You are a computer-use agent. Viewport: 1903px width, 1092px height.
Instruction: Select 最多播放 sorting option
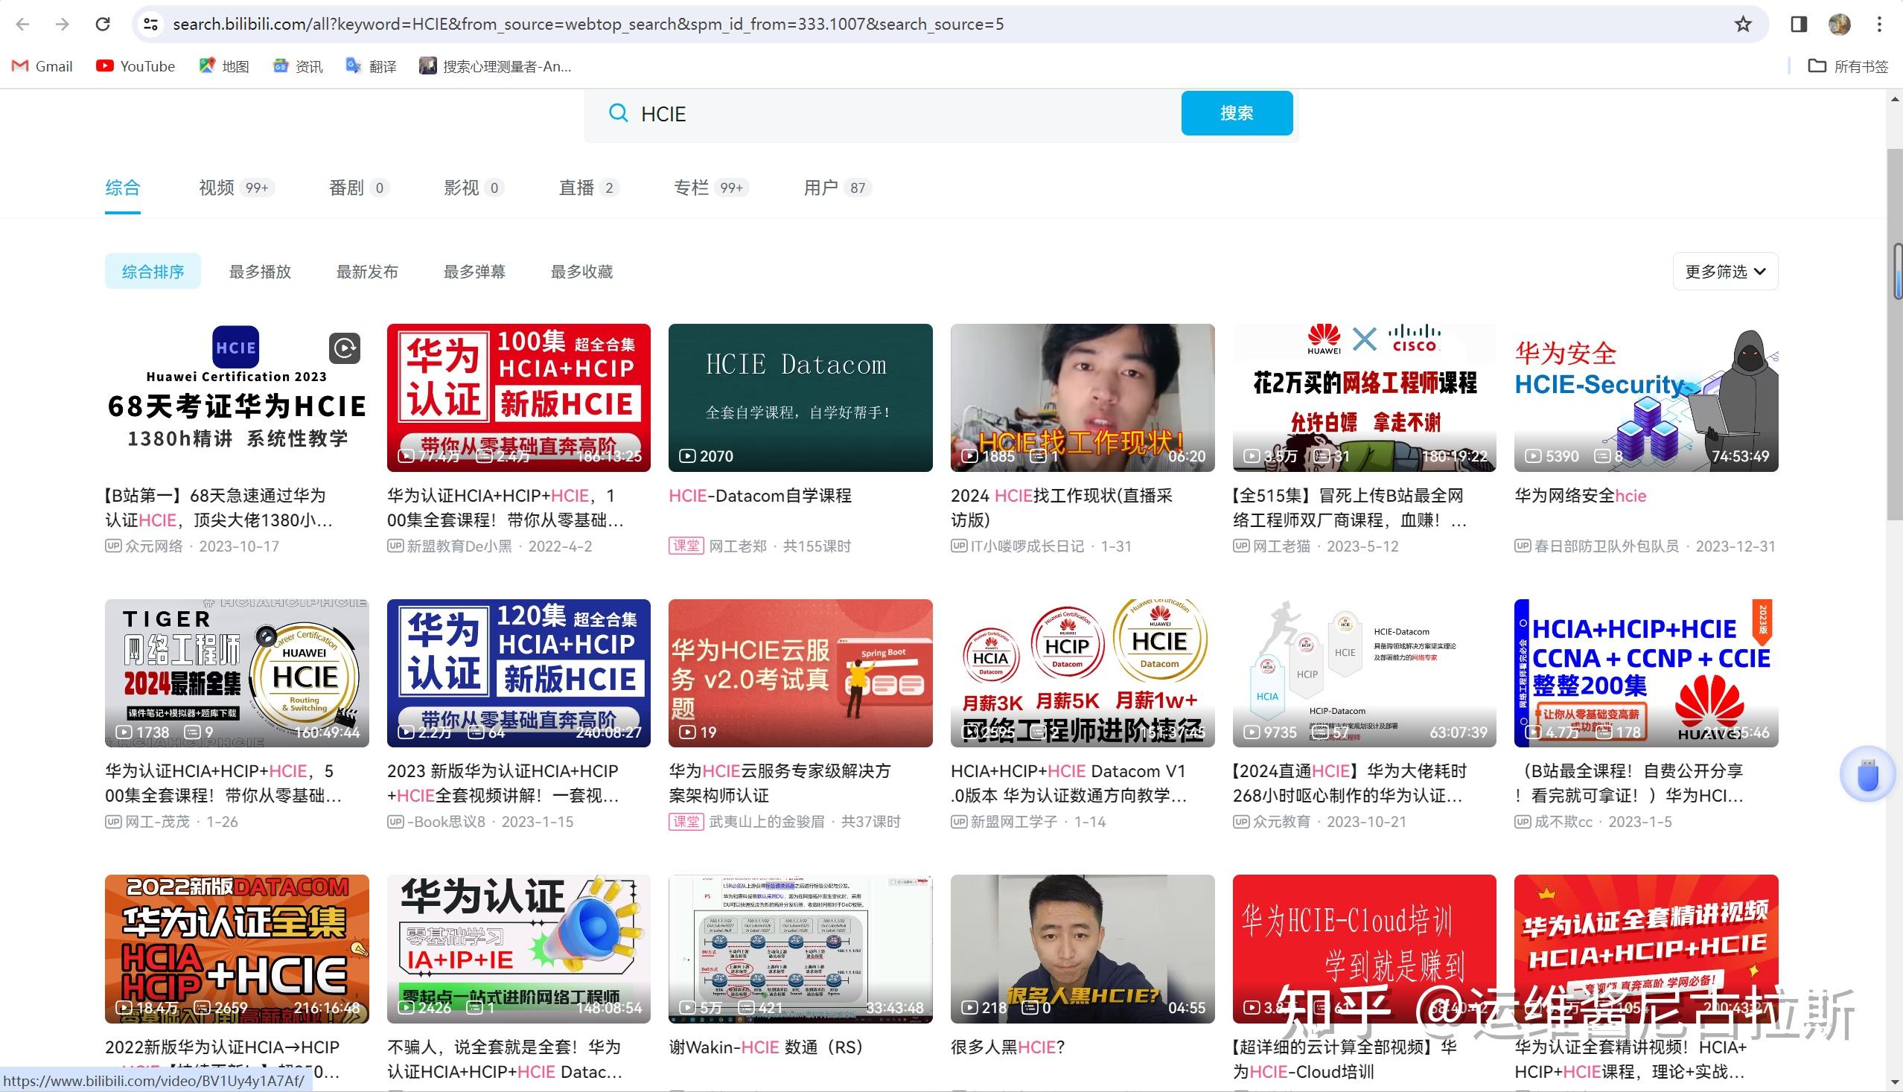(260, 272)
